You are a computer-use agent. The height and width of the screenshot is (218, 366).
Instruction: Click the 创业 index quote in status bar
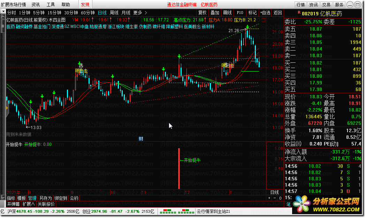[118, 211]
